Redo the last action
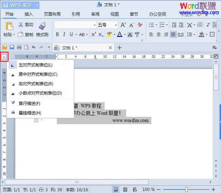 41,47
